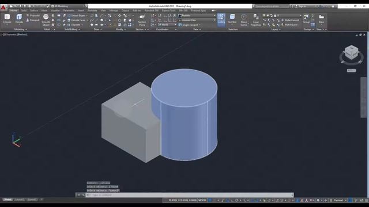The width and height of the screenshot is (369, 207).
Task: Toggle the grid display in status bar
Action: tap(210, 200)
